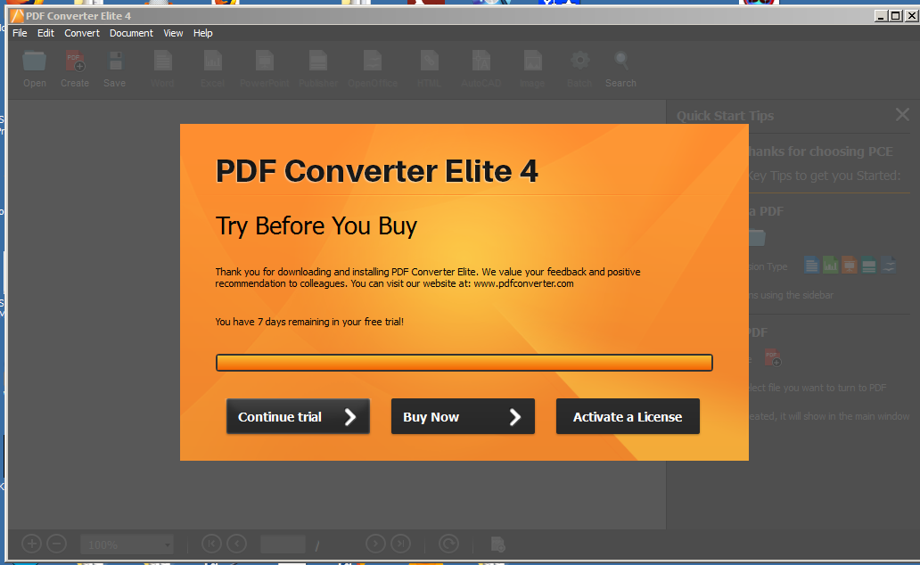Open the Help menu
Image resolution: width=920 pixels, height=565 pixels.
[203, 33]
